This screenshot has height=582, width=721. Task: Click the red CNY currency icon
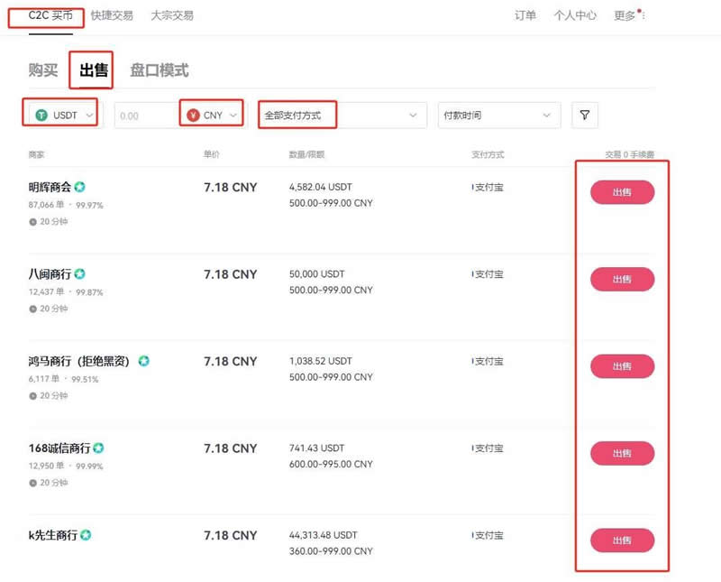tap(192, 115)
